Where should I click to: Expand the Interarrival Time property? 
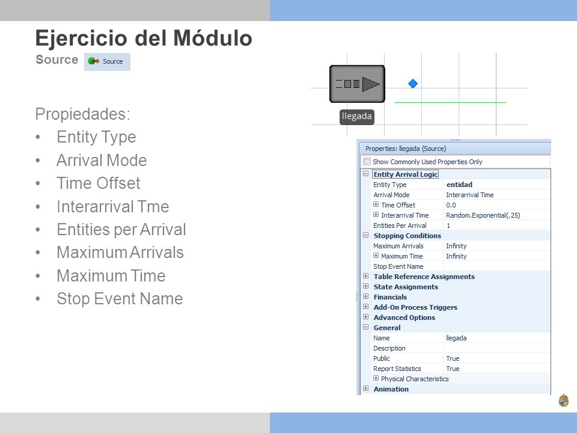pos(376,215)
